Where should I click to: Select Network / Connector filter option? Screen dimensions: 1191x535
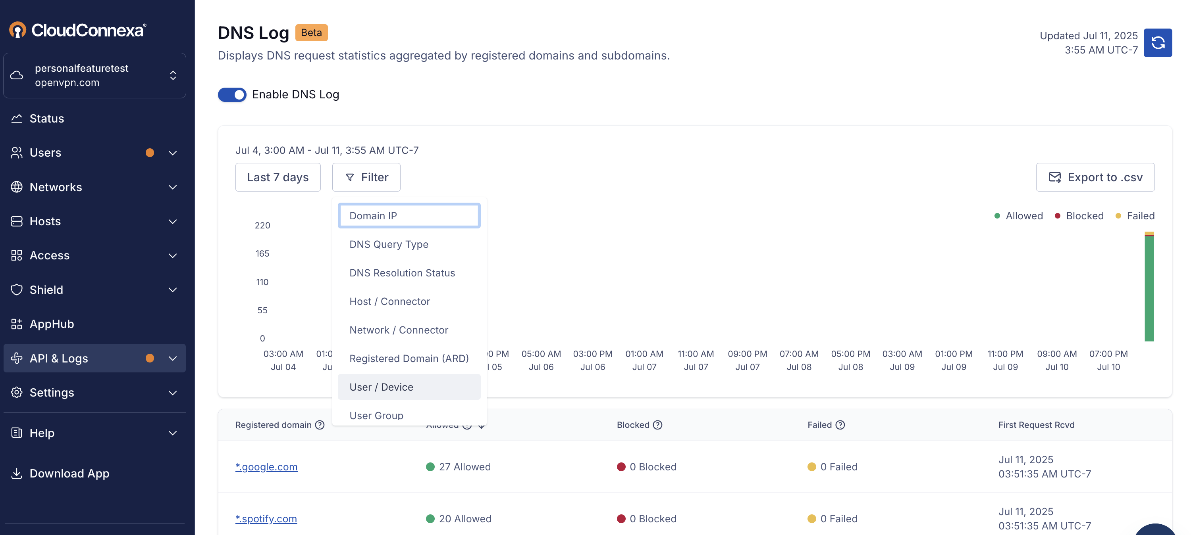click(x=409, y=330)
